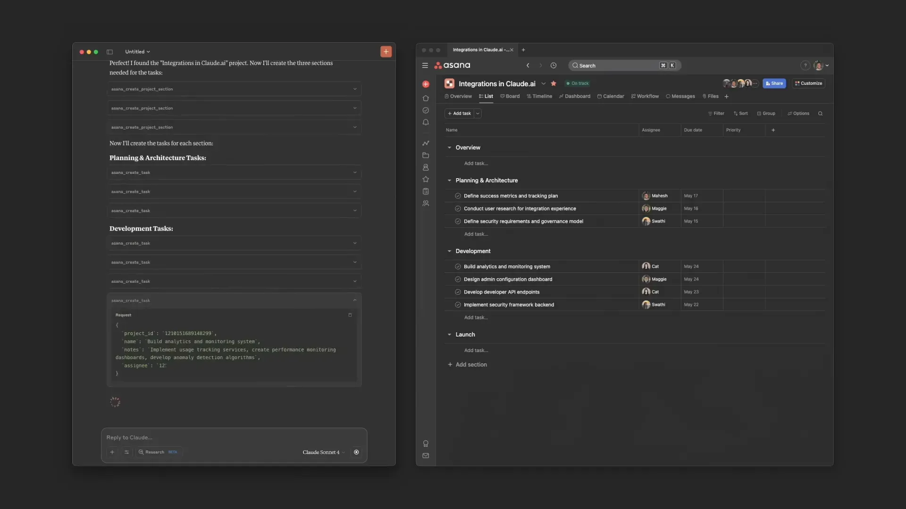Open project title dropdown chevron
The image size is (906, 509).
pyautogui.click(x=543, y=83)
